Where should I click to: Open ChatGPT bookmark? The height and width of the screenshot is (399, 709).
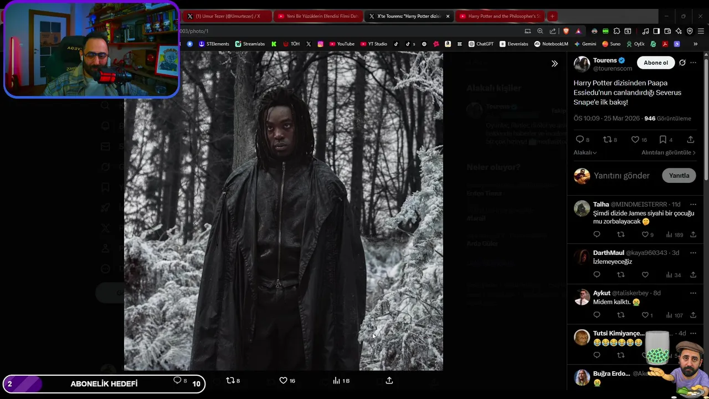(x=481, y=44)
